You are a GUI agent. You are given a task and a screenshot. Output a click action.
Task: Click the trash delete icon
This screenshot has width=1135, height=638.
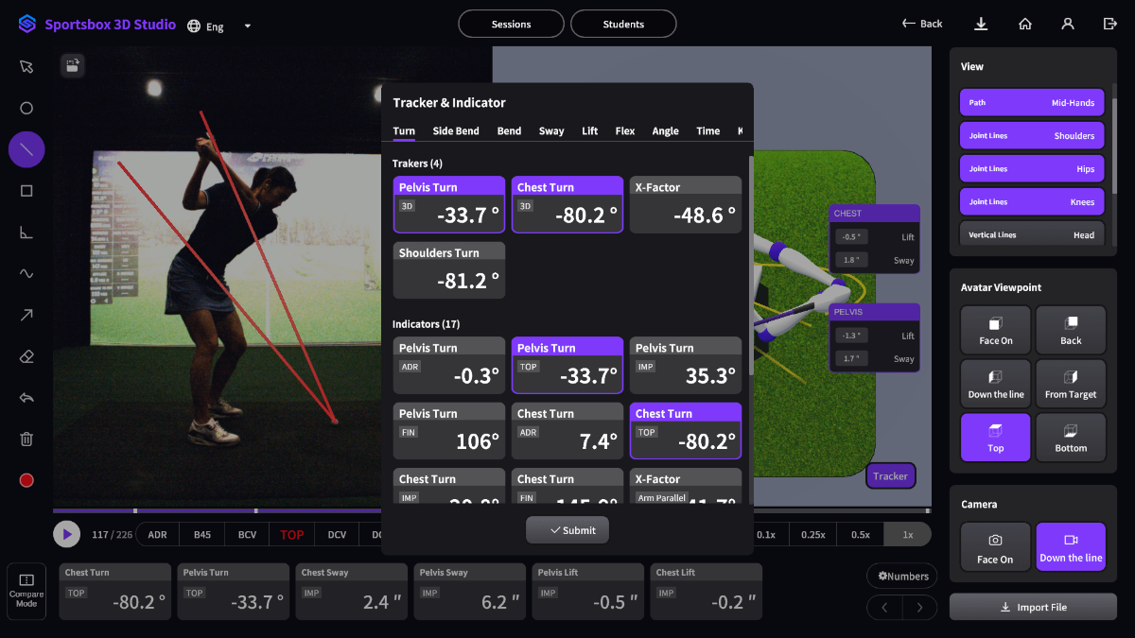[x=26, y=439]
